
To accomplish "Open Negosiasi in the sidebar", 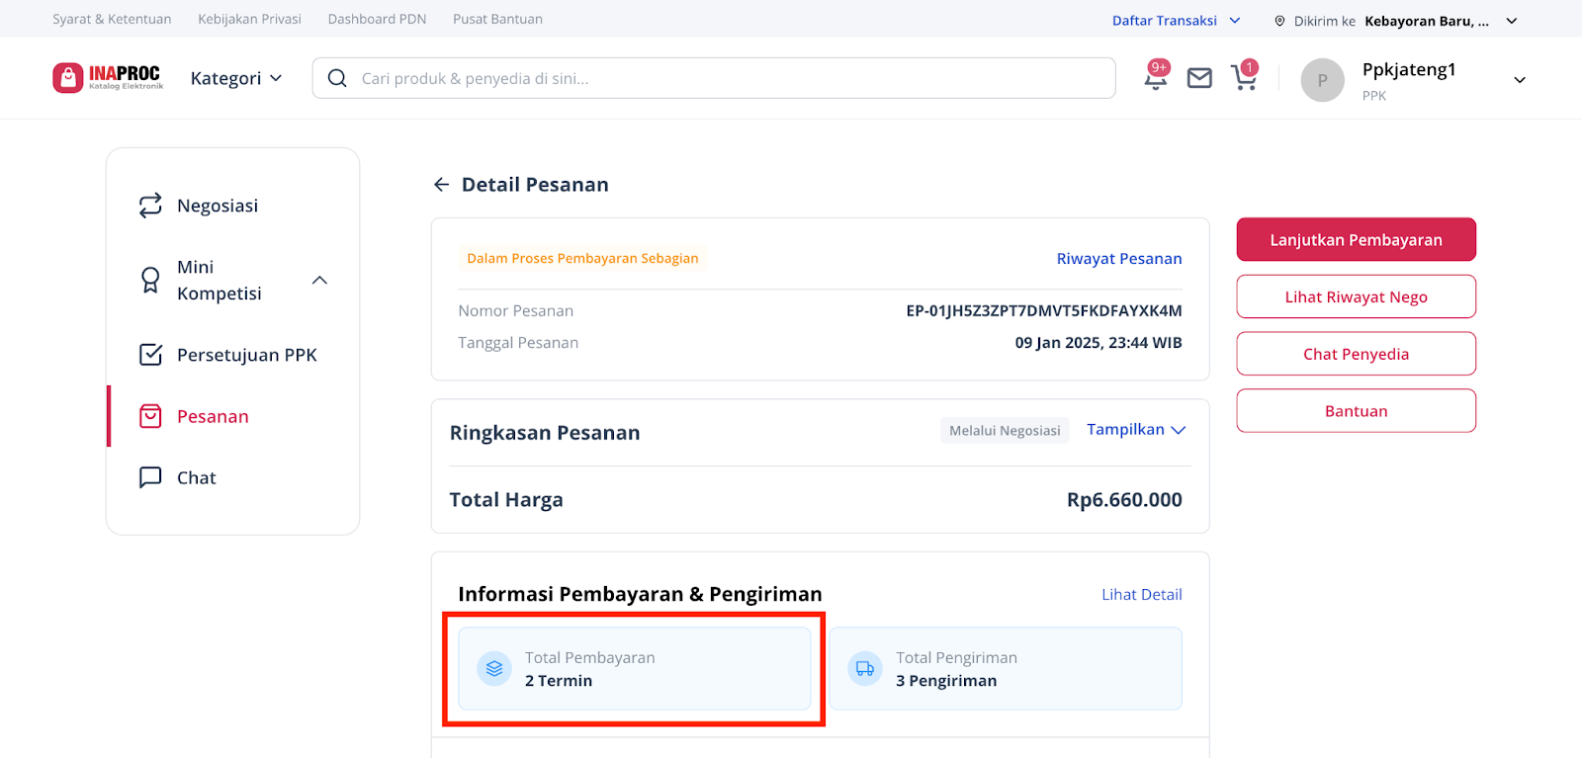I will (218, 206).
